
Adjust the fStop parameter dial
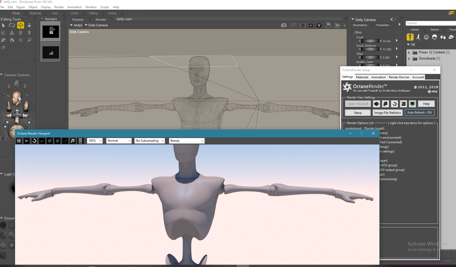[x=370, y=58]
